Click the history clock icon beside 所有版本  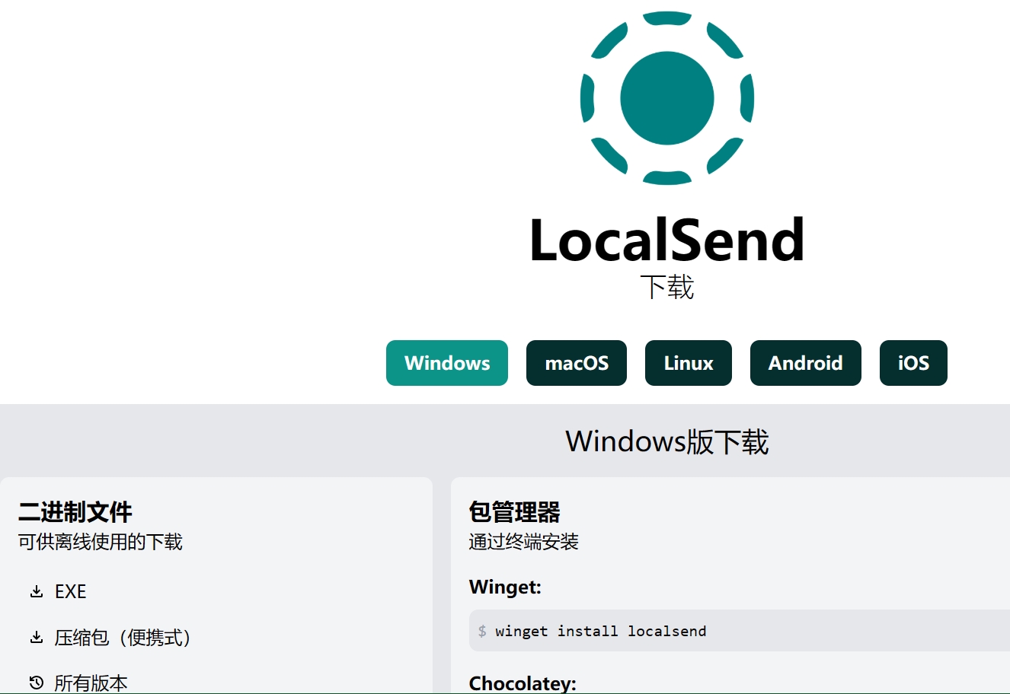tap(36, 683)
